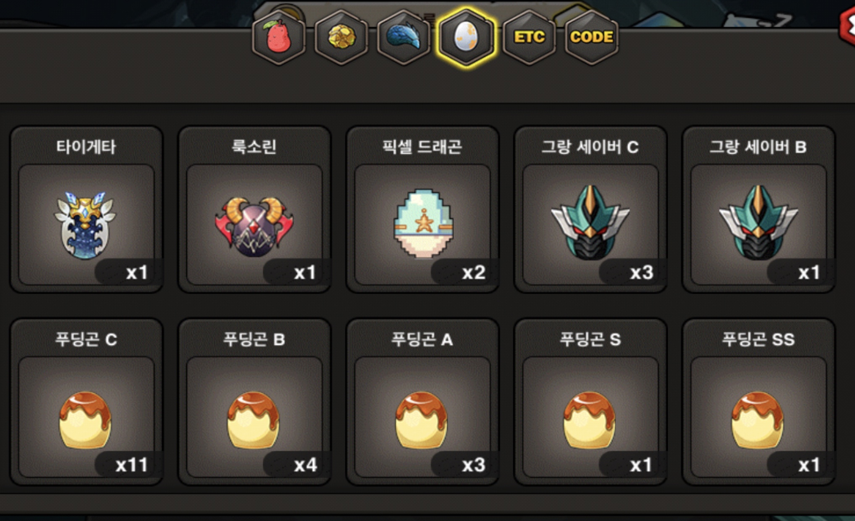Open the ETC tab
The image size is (855, 521).
[x=529, y=37]
